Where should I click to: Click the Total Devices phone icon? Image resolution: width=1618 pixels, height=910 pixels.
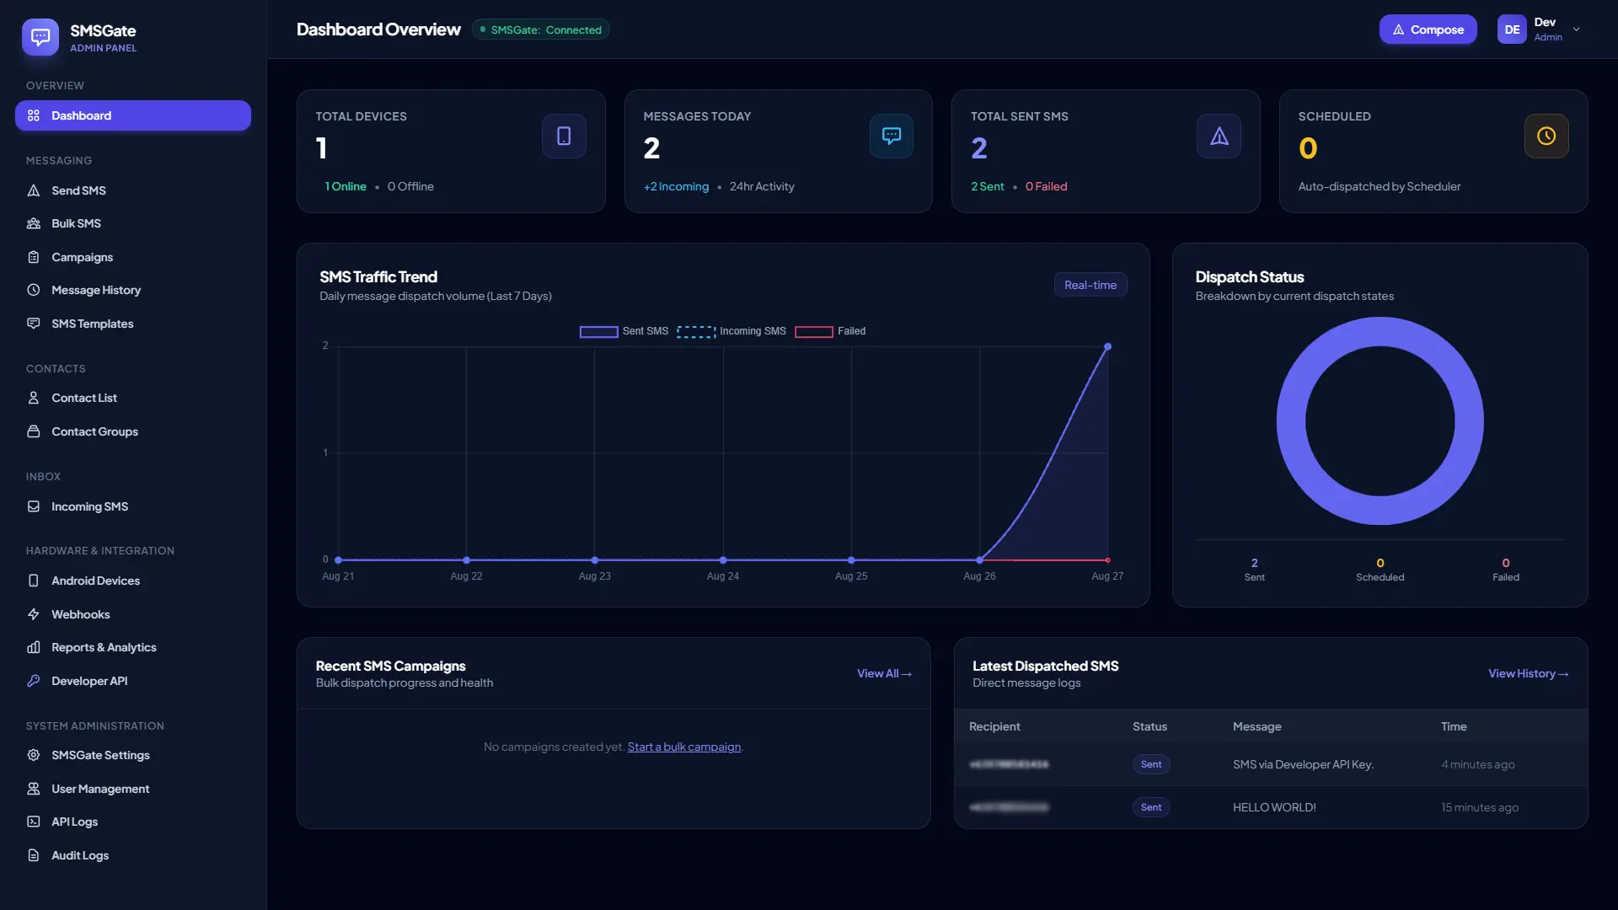click(x=564, y=136)
